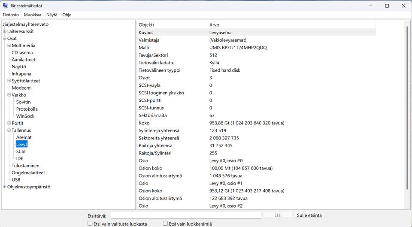The height and width of the screenshot is (227, 412).
Task: Select the Näyttö tree item
Action: (18, 67)
